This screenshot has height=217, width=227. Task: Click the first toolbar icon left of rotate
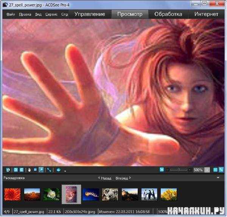[8, 170]
